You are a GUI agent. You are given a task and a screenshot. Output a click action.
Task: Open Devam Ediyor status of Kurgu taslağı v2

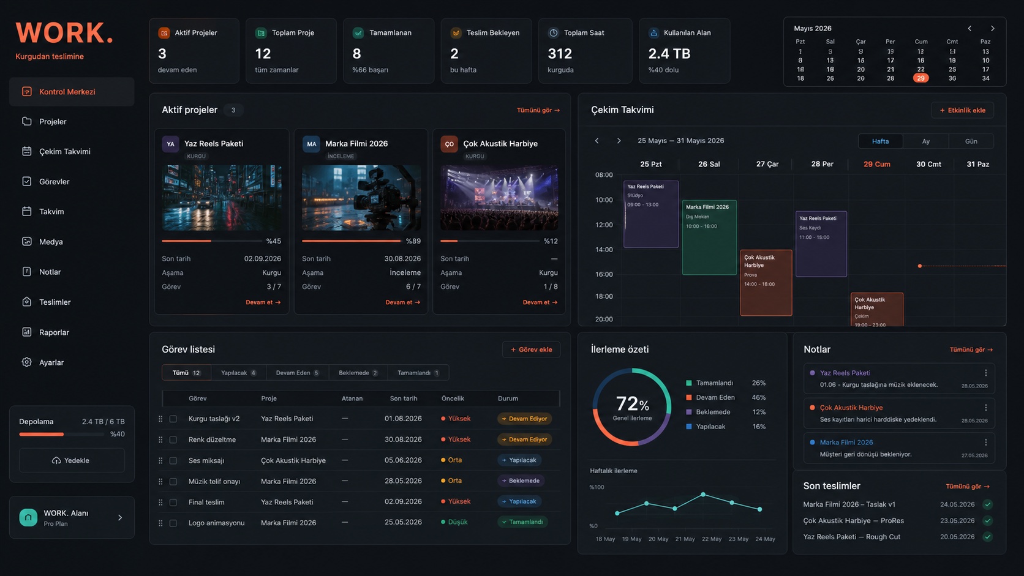point(524,419)
